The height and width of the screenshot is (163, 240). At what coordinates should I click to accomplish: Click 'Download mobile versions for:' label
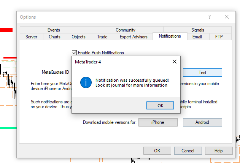pos(110,122)
